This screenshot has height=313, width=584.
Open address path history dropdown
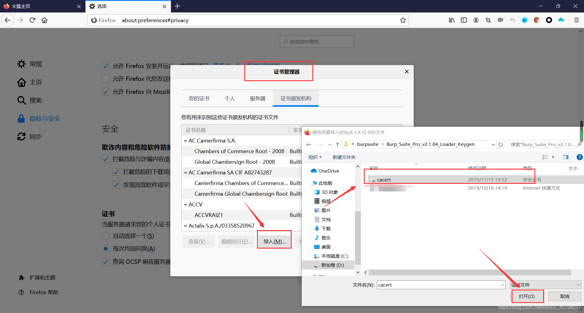tap(493, 145)
